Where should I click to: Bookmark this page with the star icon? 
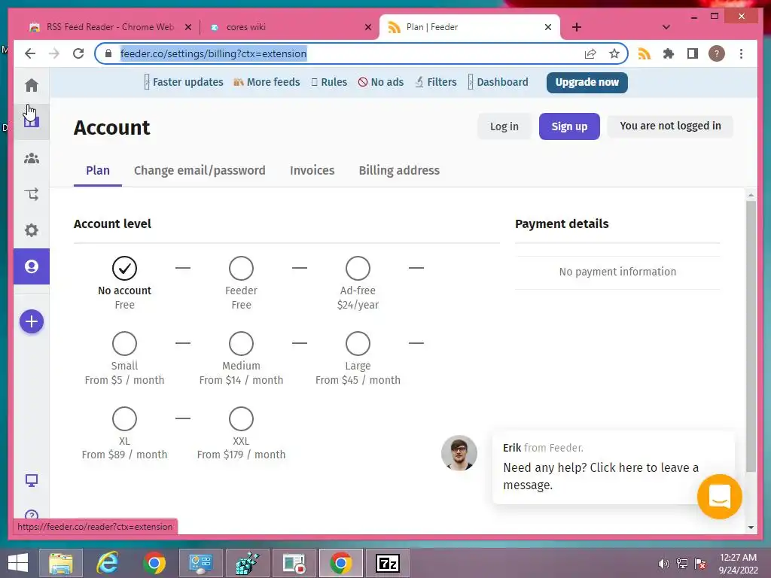click(x=614, y=53)
